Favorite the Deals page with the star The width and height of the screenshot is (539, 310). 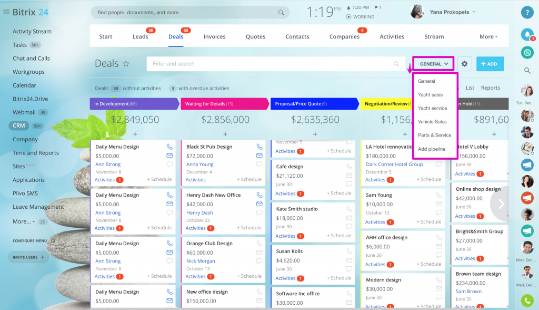pyautogui.click(x=126, y=63)
